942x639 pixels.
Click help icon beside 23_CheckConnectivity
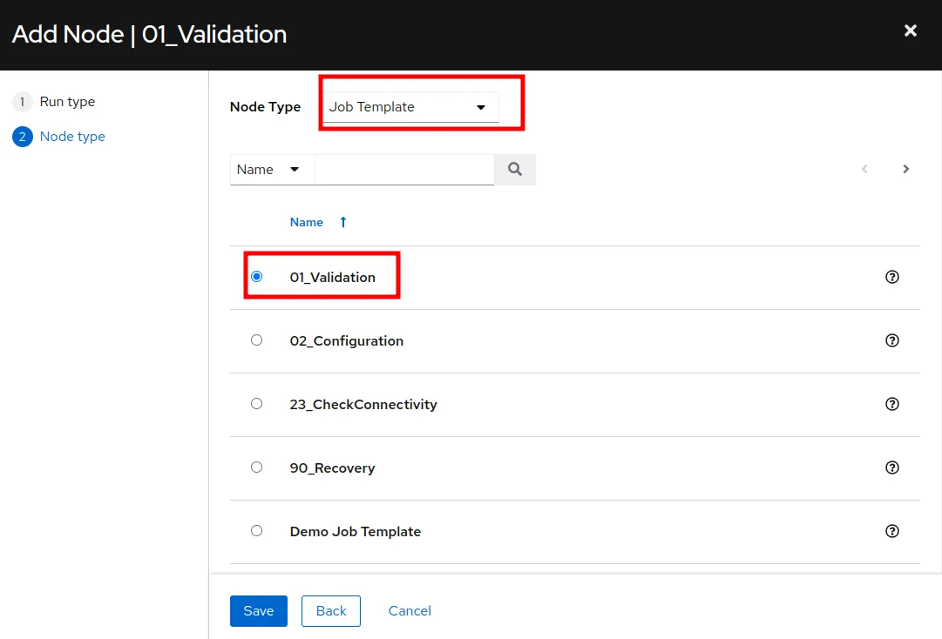(x=891, y=404)
